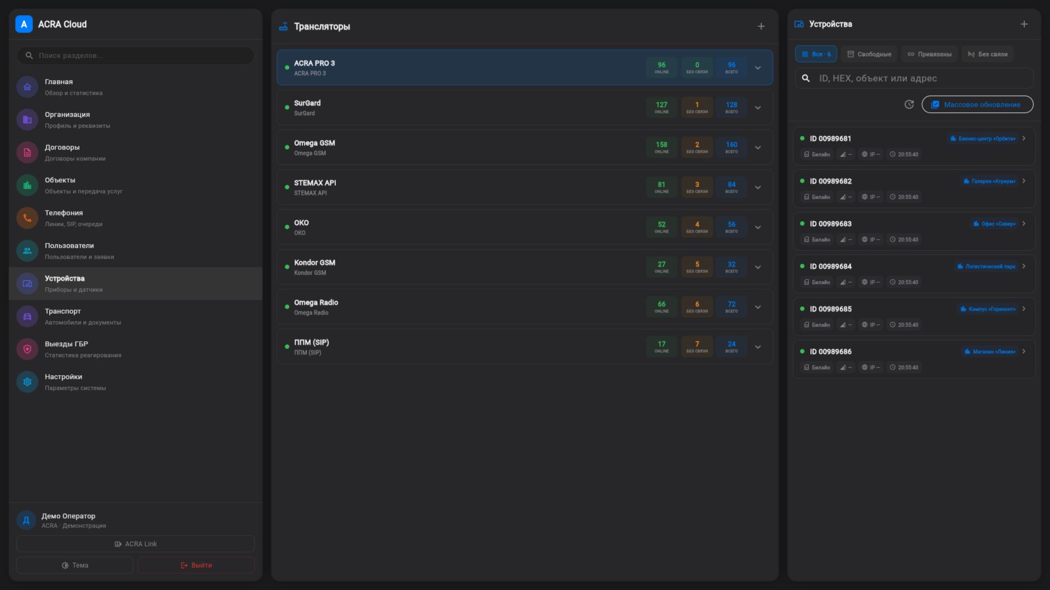Open the Главная menu item
The width and height of the screenshot is (1050, 590).
tap(136, 87)
